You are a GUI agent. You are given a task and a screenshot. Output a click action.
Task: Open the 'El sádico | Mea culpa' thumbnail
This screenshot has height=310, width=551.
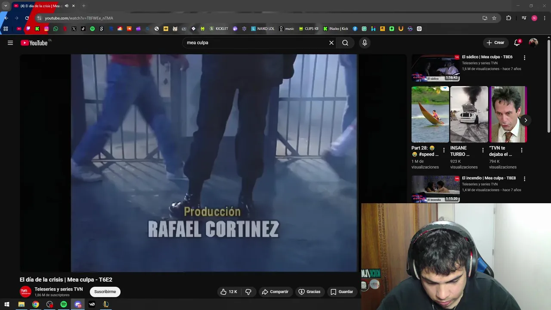435,68
